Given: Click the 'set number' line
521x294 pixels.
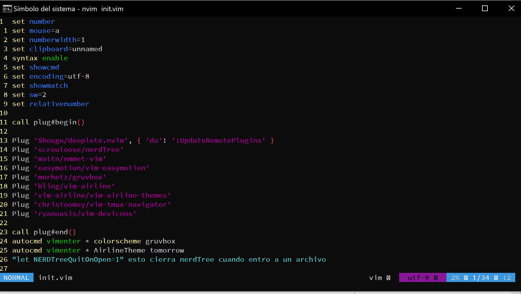Looking at the screenshot, I should tap(33, 21).
